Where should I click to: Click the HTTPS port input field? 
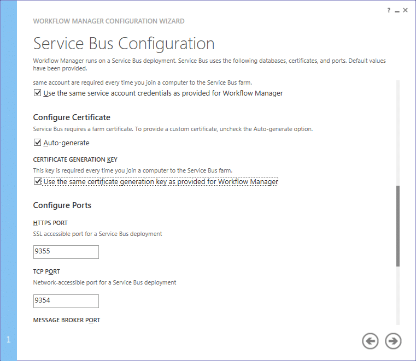coord(66,252)
